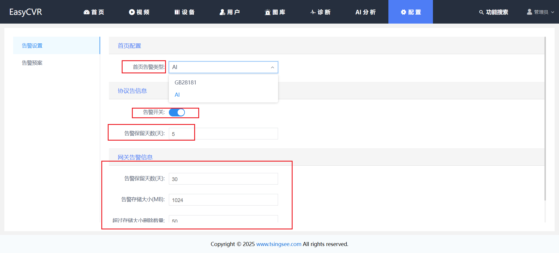Open the 用户 tab
The width and height of the screenshot is (559, 253).
230,12
